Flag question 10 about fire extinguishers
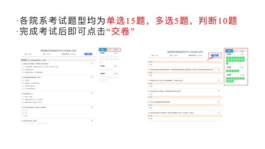The height and width of the screenshot is (149, 265). (x=219, y=113)
